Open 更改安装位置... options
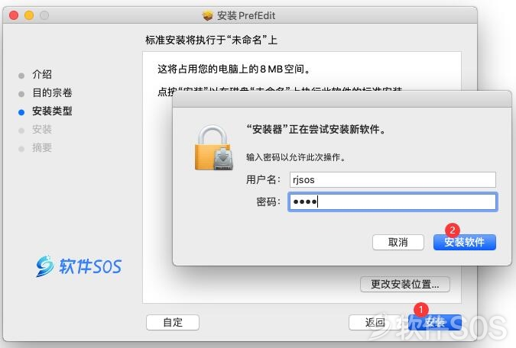 point(405,284)
